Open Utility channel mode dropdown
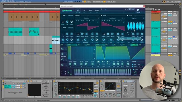The width and height of the screenshot is (182, 102). click(126, 86)
